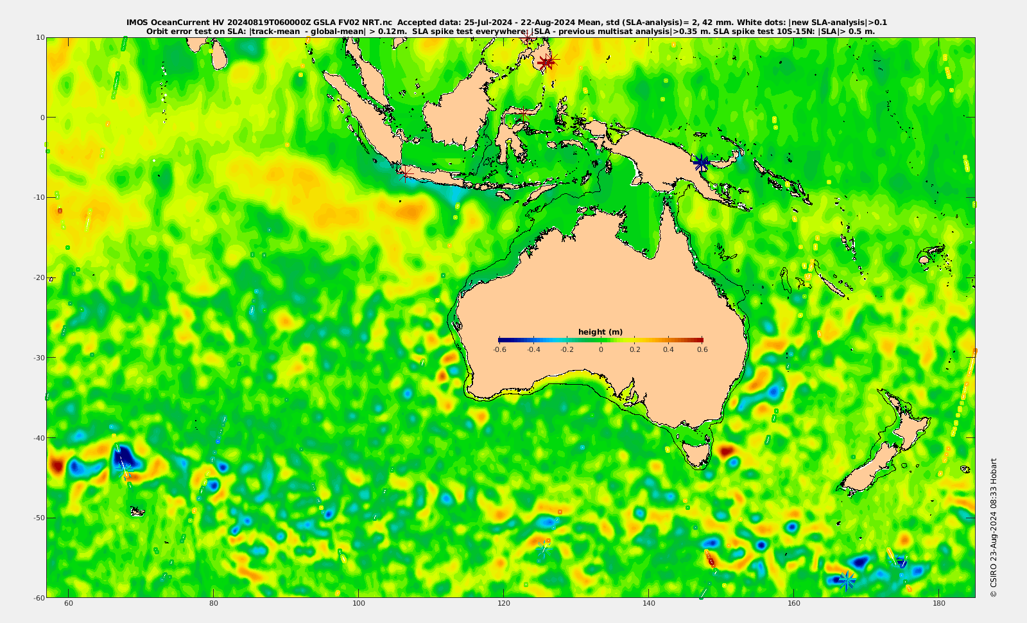Click the blue asterisk near 167E, 58S

(x=847, y=581)
